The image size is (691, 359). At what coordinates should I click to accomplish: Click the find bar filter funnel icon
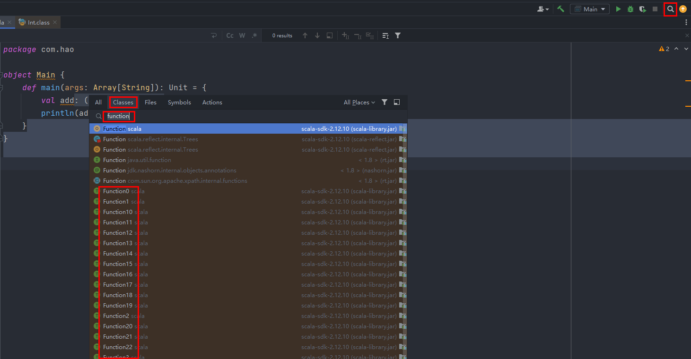(398, 35)
